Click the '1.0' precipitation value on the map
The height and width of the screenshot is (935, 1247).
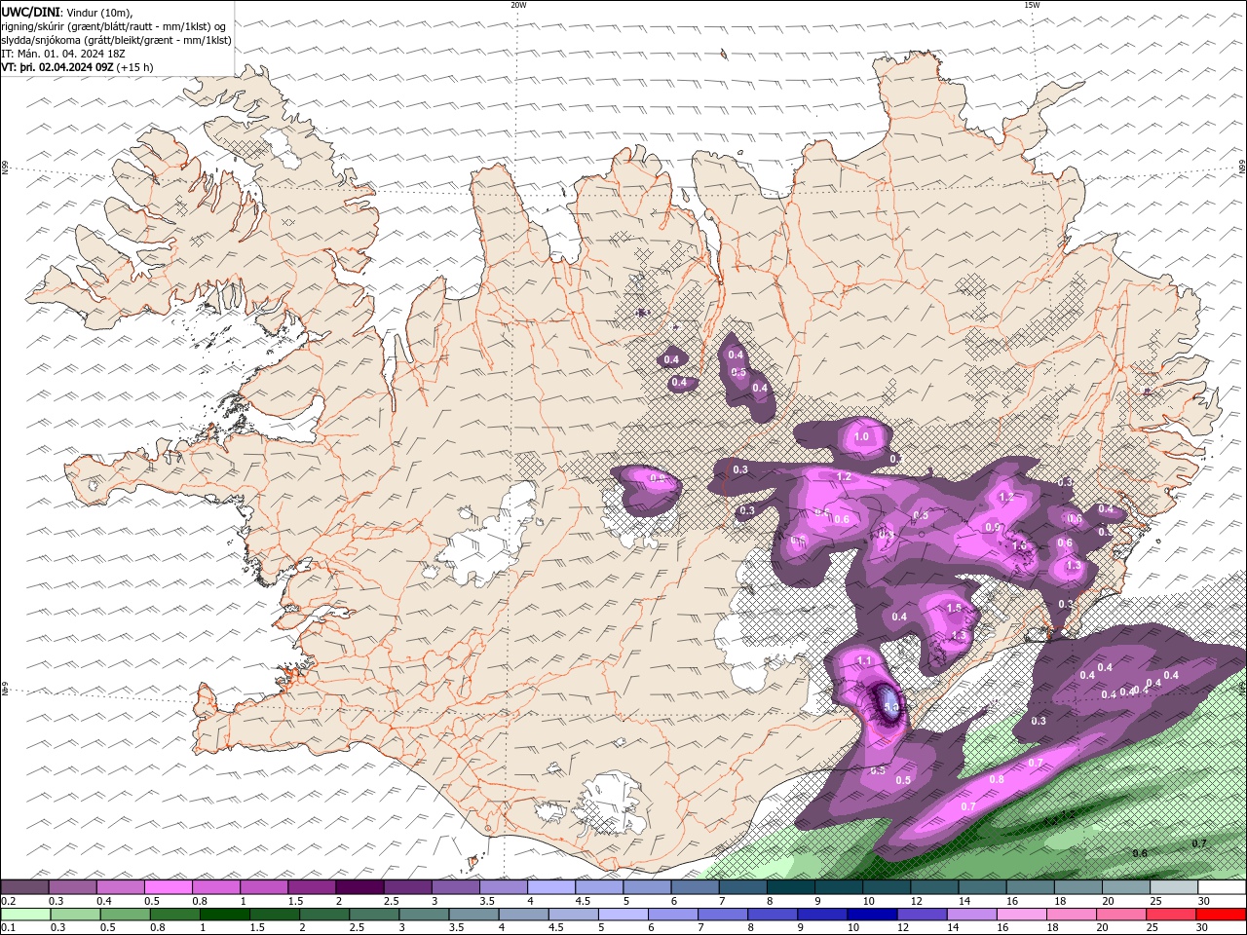[861, 437]
